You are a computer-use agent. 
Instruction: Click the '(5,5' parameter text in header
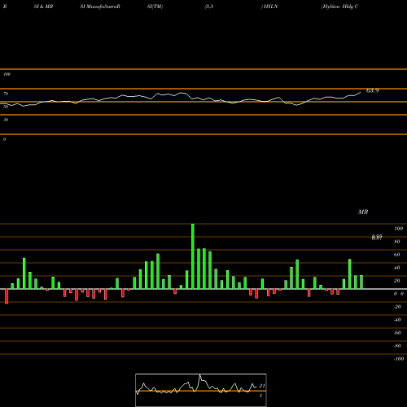[209, 7]
